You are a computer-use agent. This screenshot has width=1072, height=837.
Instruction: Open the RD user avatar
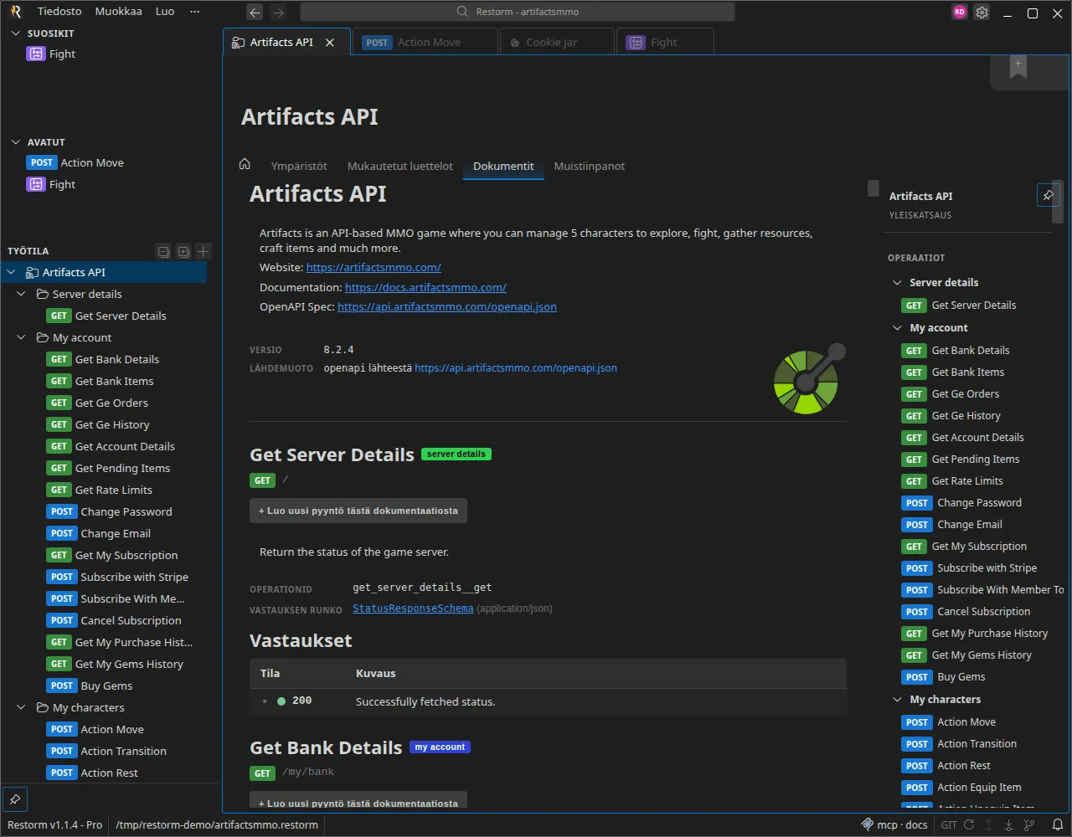tap(960, 12)
